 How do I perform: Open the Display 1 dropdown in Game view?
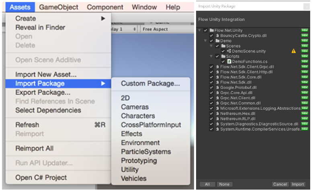tap(124, 29)
